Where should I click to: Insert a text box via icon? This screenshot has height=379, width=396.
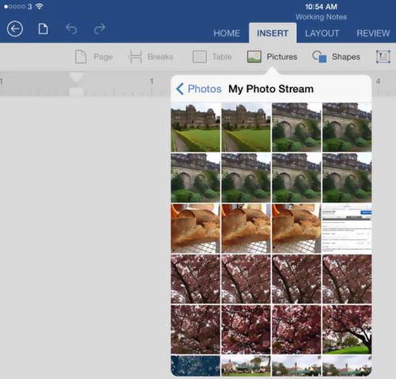383,56
